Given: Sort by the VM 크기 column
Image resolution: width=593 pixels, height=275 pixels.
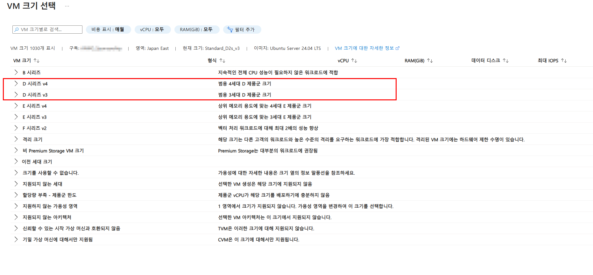Looking at the screenshot, I should 26,60.
